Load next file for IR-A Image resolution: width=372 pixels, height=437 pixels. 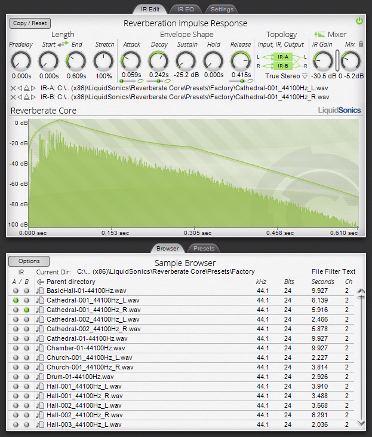click(x=33, y=88)
